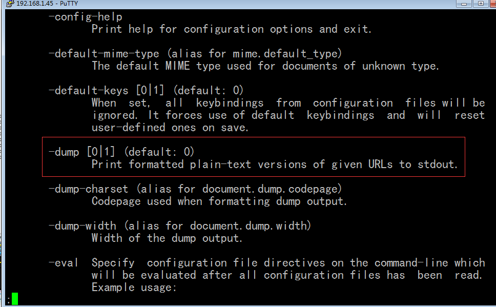
Task: Click 'The default MIME type used' line
Action: pos(265,66)
